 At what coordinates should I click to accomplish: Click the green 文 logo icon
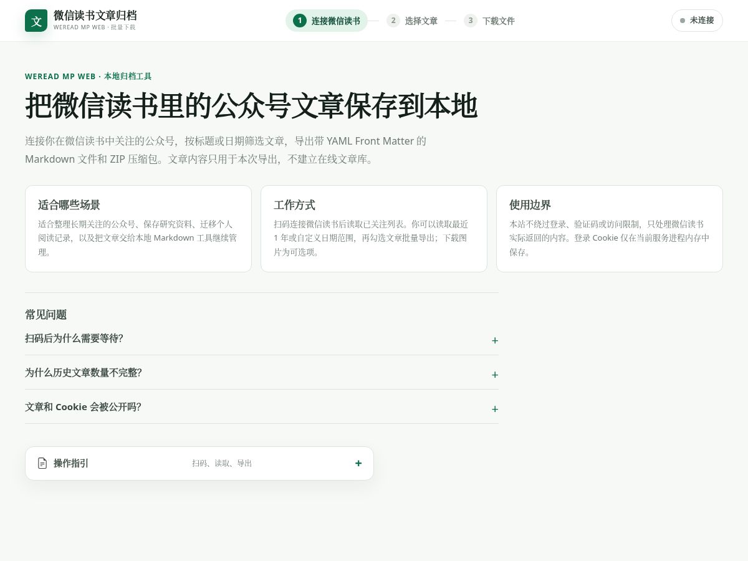36,21
